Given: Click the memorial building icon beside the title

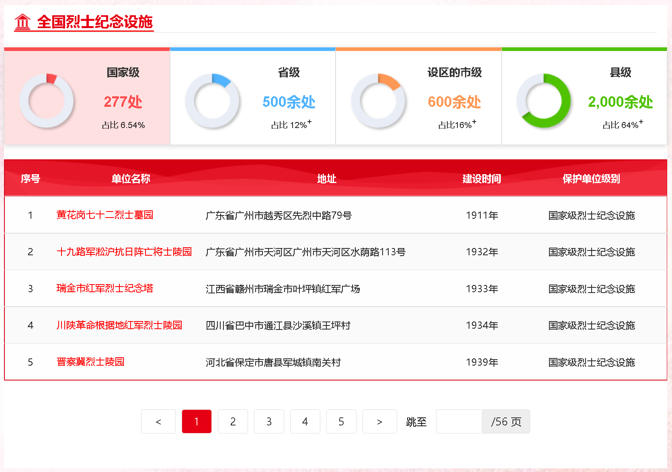Looking at the screenshot, I should click(x=23, y=22).
